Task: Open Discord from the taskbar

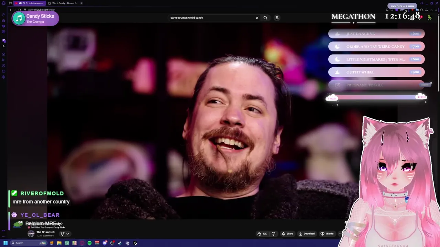Action: (x=105, y=243)
